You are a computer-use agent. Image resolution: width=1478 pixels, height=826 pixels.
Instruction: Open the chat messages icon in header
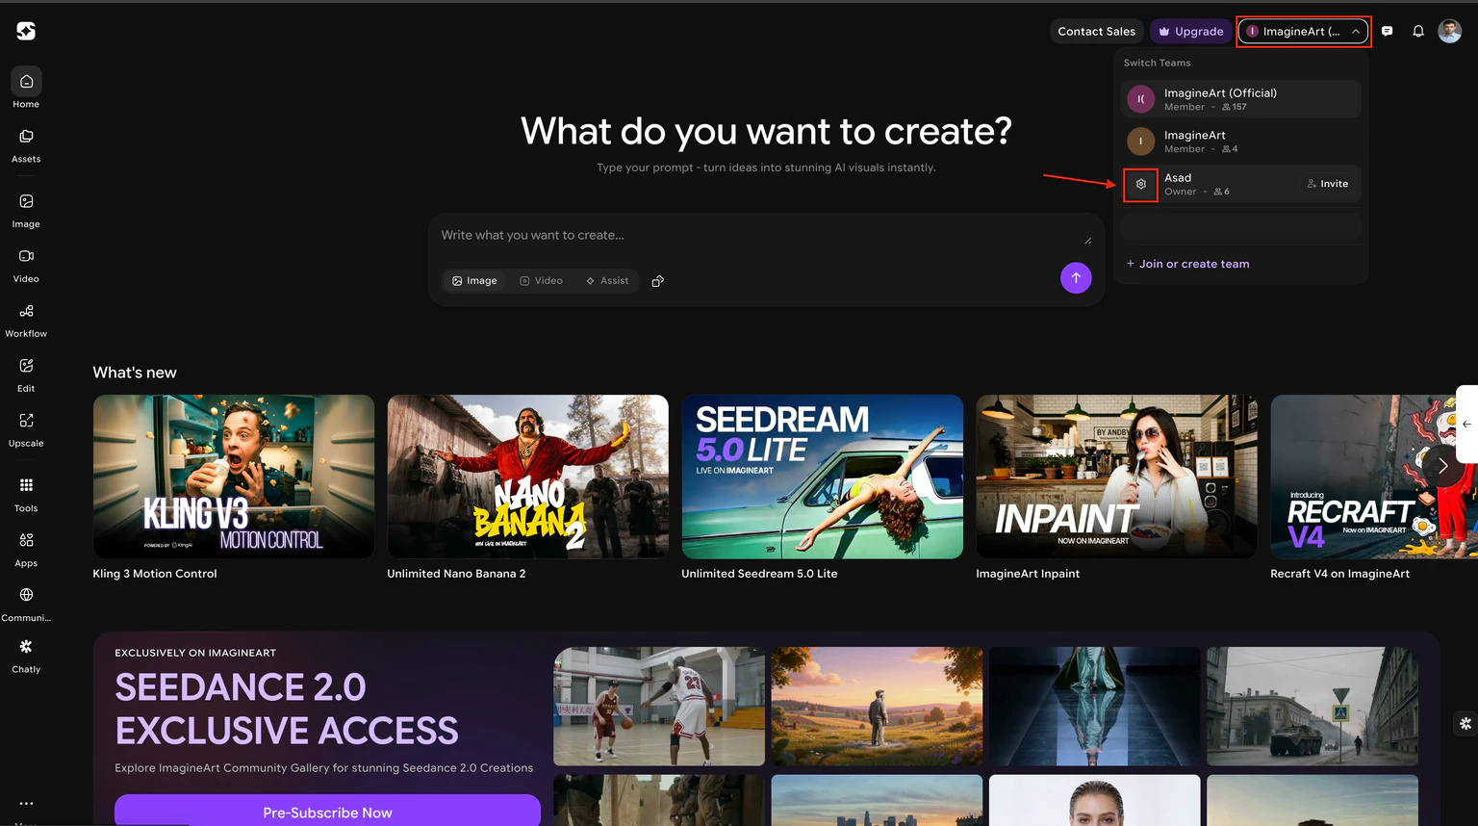[1387, 31]
